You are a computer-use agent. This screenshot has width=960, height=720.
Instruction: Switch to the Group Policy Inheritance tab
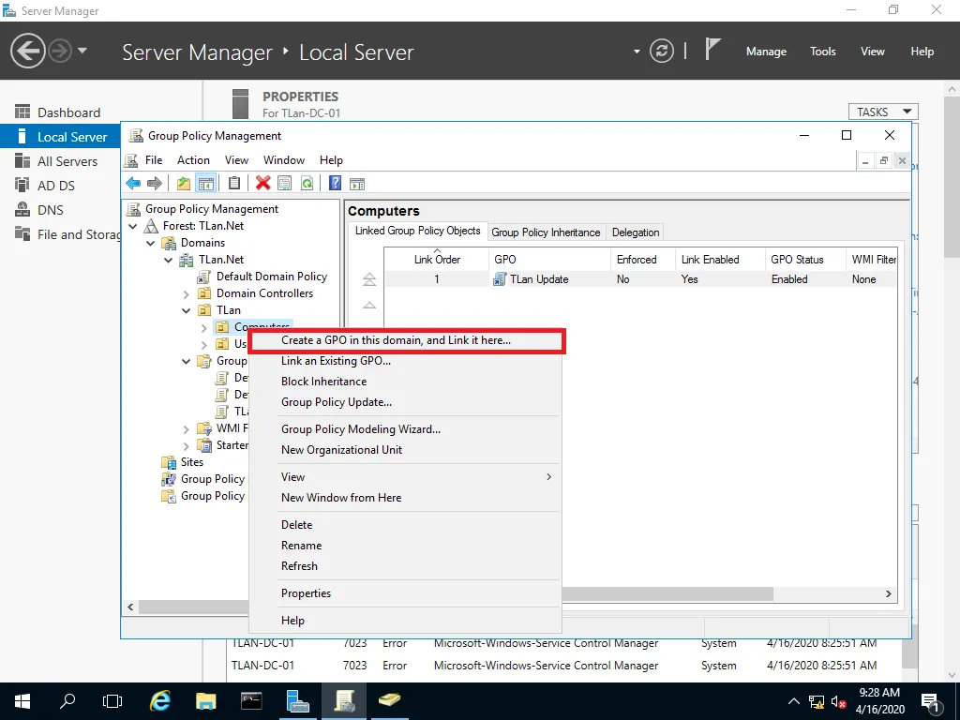click(x=546, y=232)
